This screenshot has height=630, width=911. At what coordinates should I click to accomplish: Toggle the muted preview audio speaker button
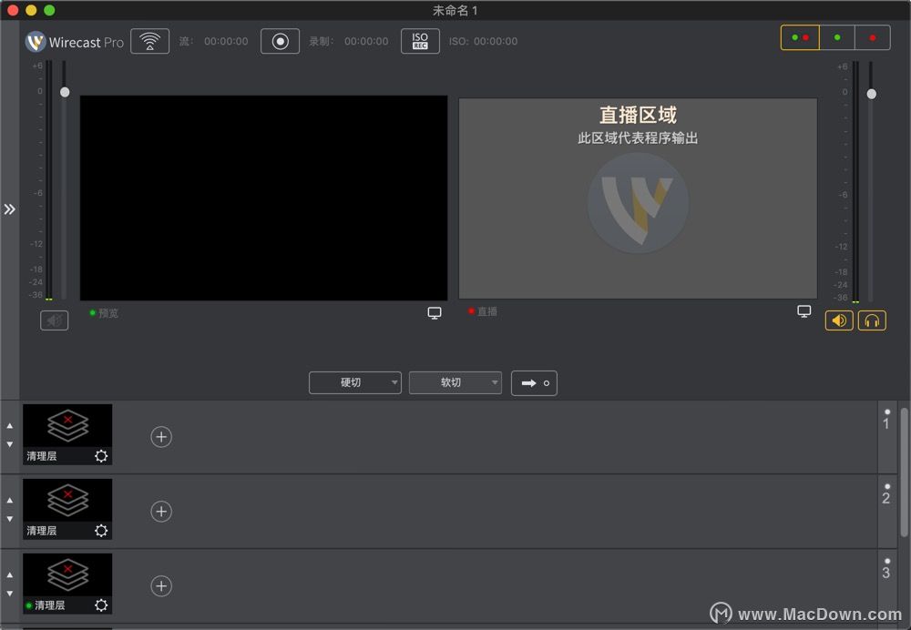coord(54,320)
